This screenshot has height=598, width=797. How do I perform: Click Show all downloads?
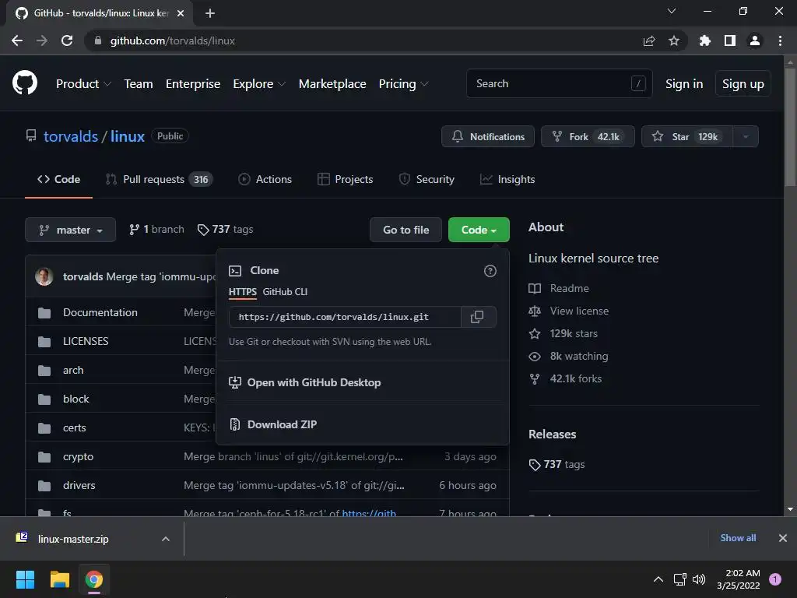738,538
